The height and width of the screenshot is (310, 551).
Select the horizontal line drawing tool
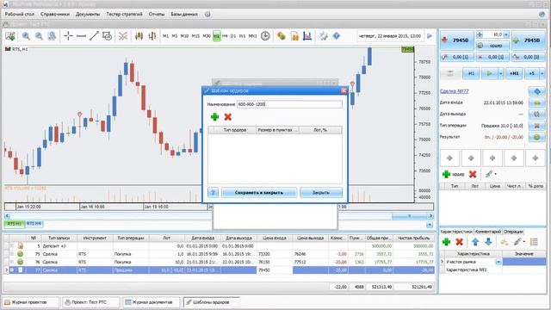(x=81, y=36)
